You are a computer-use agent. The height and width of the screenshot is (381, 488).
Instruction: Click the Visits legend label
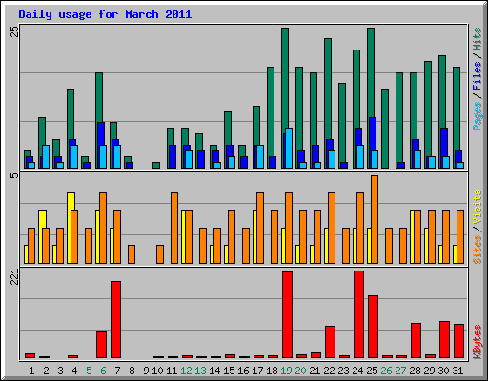477,208
